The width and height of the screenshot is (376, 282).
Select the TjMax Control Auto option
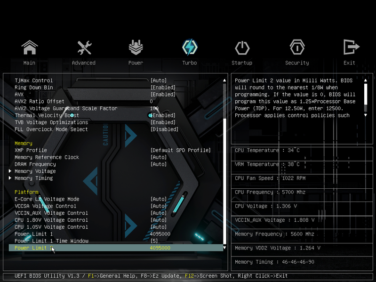pos(159,81)
